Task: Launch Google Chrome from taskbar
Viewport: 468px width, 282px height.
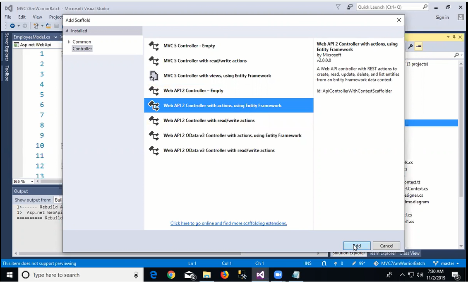Action: tap(171, 275)
